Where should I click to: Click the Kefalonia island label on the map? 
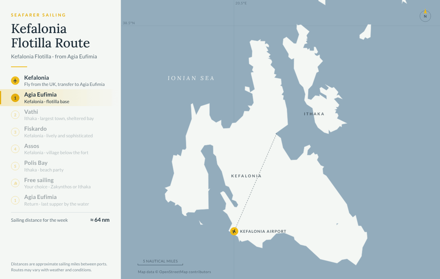click(246, 176)
